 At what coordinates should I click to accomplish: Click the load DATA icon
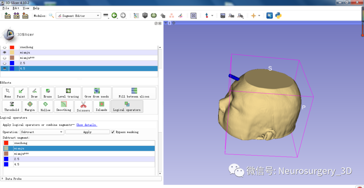tap(8, 16)
